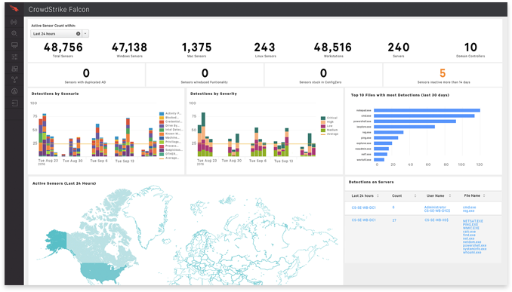Open the Dashboards sidebar icon
Image resolution: width=512 pixels, height=292 pixels.
[x=14, y=69]
